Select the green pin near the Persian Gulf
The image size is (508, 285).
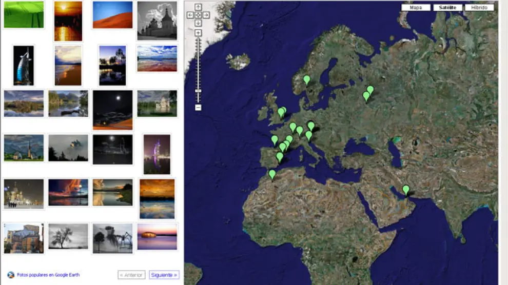pyautogui.click(x=406, y=190)
